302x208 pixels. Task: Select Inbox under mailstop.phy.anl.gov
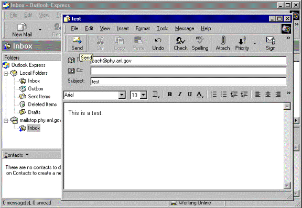(34, 128)
